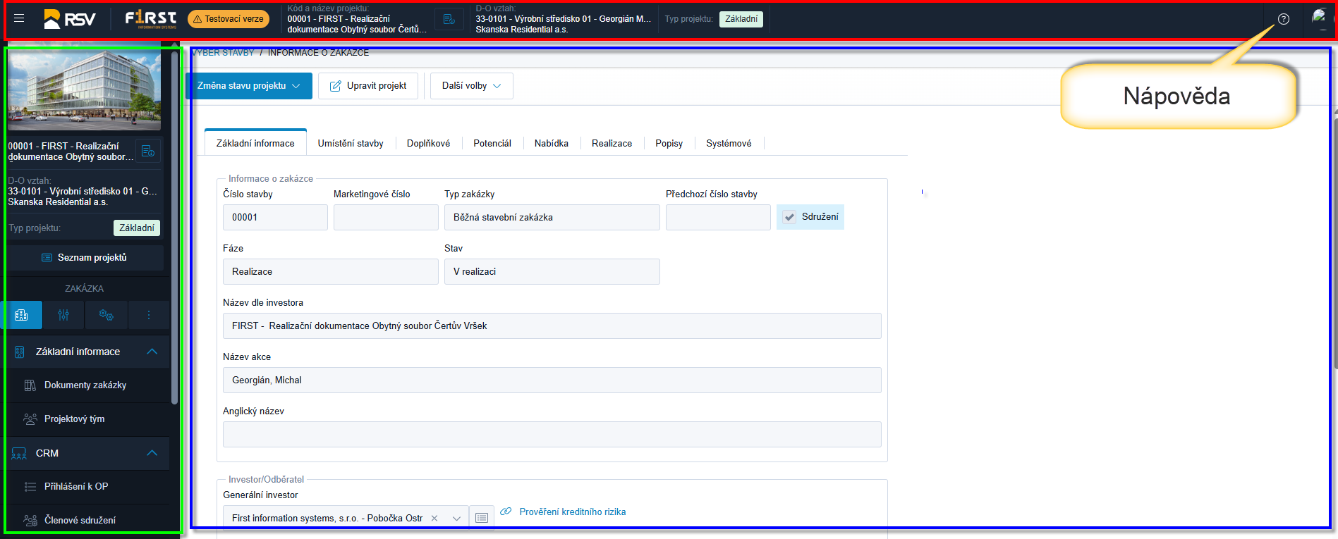Open the hamburger menu in top bar
The width and height of the screenshot is (1338, 539).
19,18
